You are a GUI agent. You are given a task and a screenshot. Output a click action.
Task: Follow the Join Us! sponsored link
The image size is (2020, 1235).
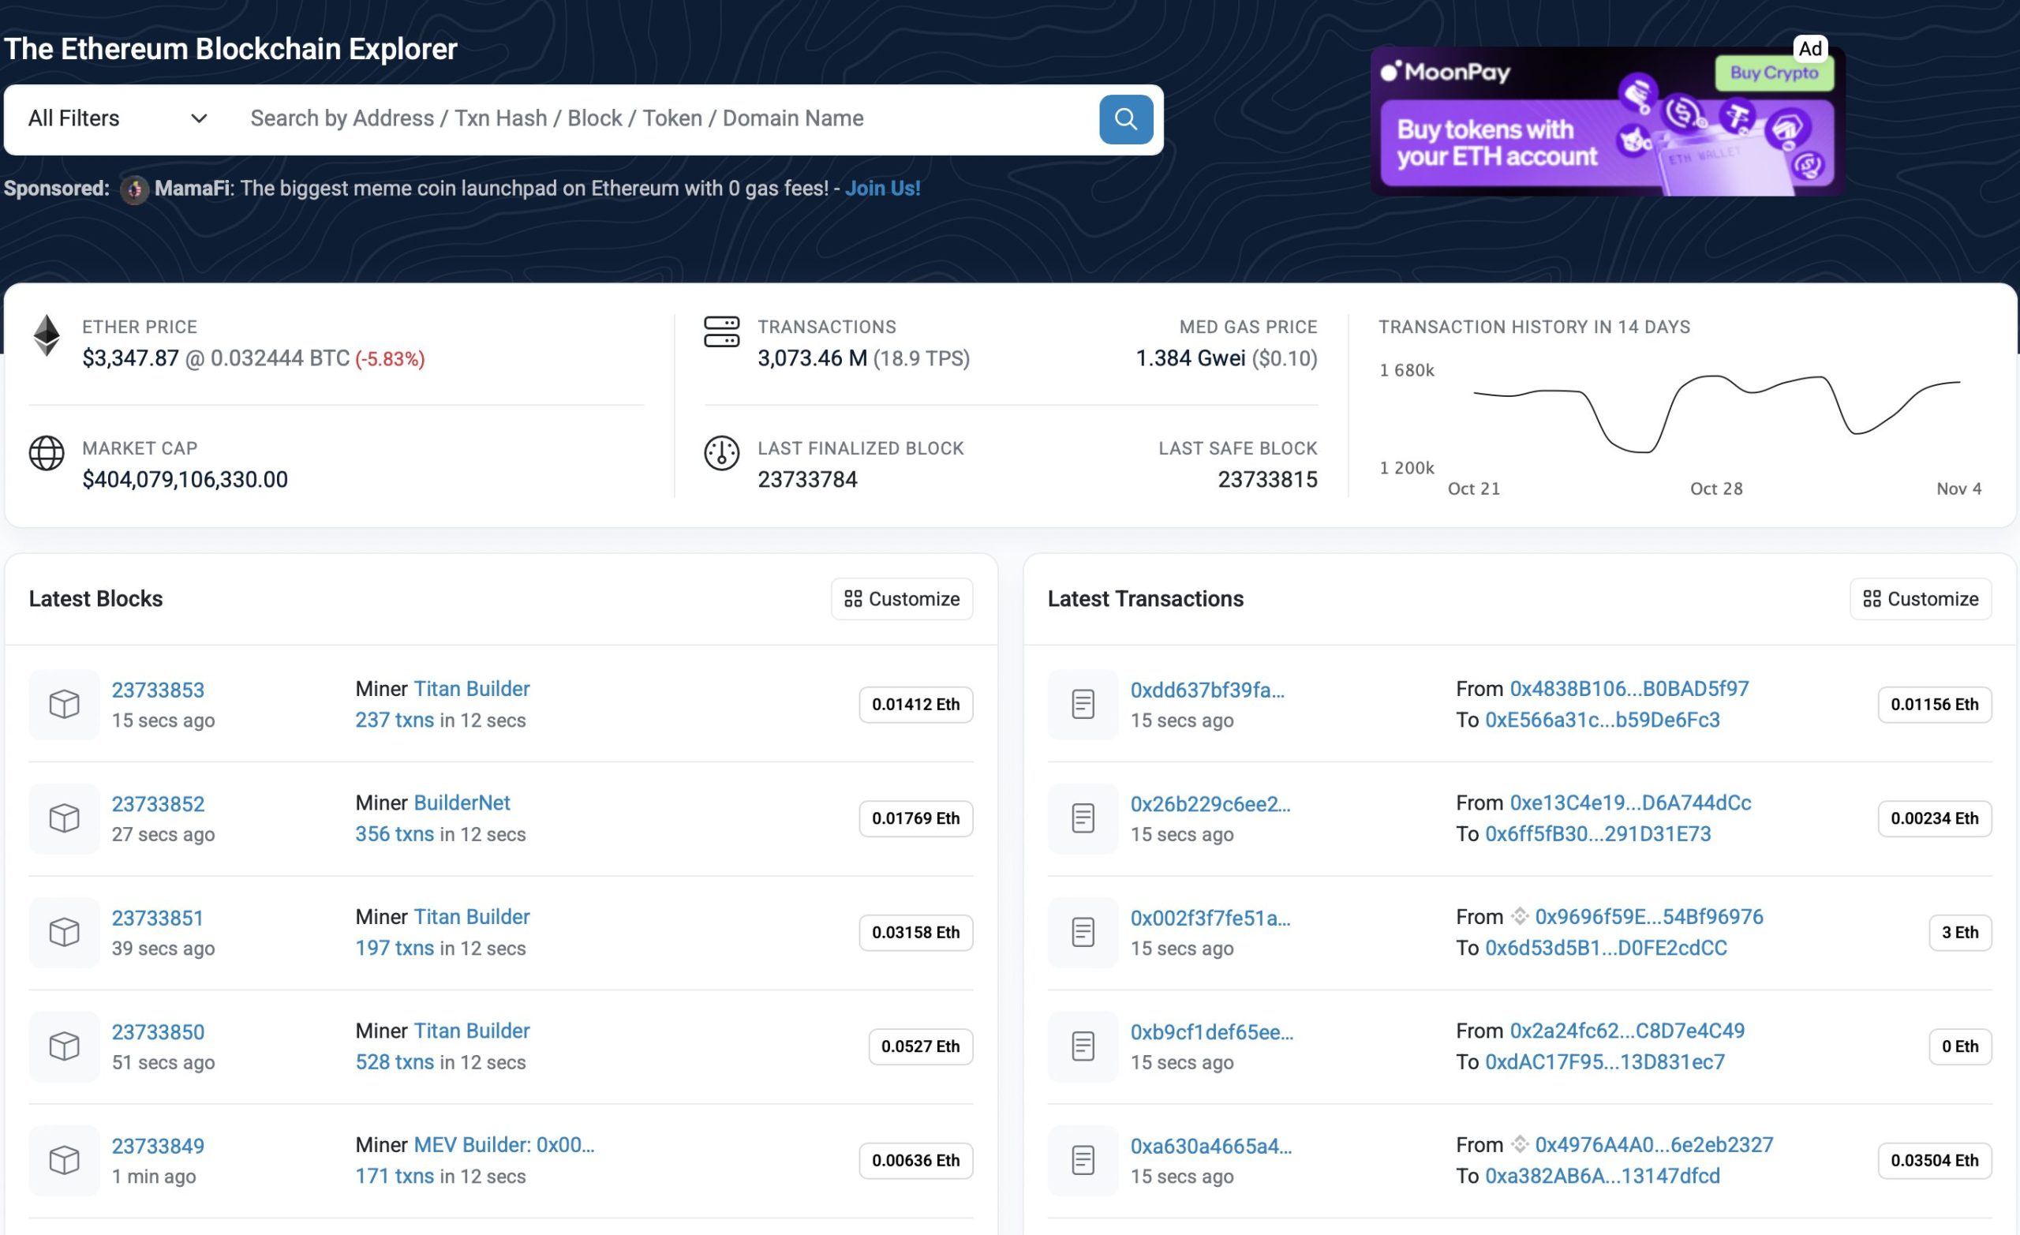pos(882,189)
